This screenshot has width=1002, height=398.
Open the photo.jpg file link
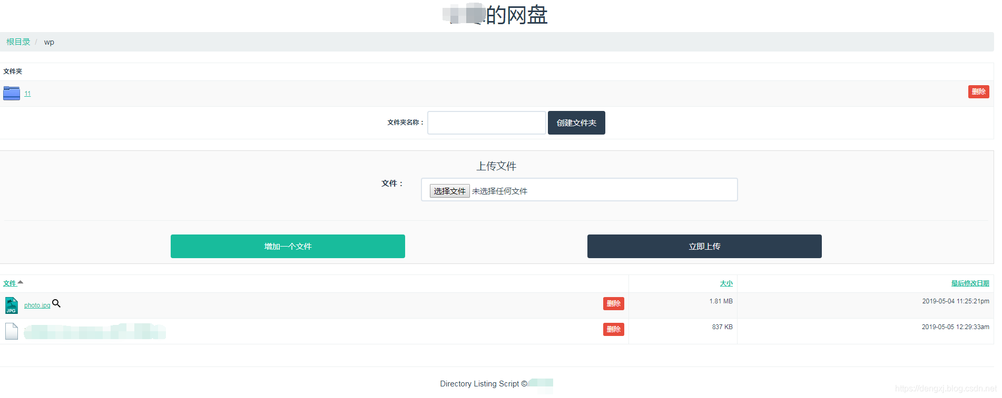click(37, 305)
